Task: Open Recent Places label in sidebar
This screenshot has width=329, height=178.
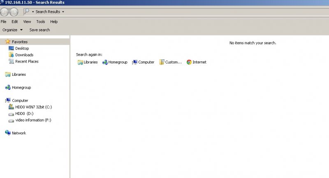Action: [x=27, y=61]
